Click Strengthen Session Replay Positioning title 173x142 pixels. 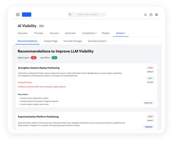pos(39,68)
